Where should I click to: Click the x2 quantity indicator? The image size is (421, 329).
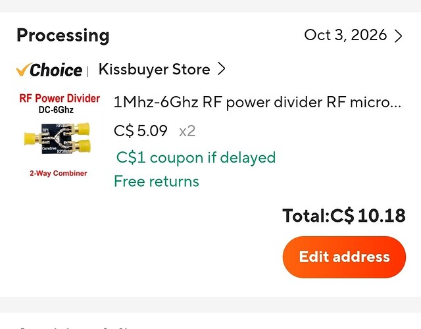(187, 132)
